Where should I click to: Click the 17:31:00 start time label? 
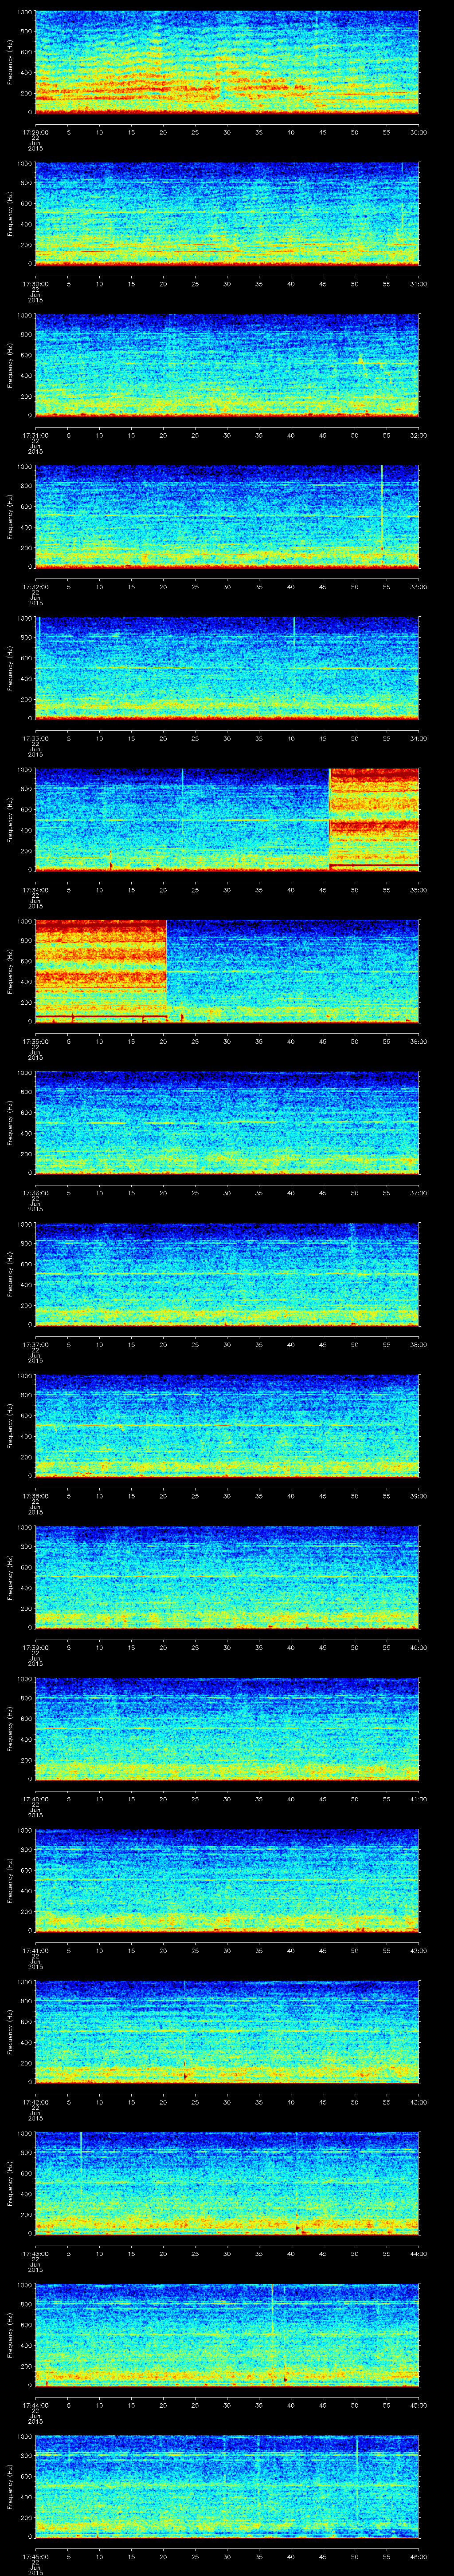coord(35,435)
